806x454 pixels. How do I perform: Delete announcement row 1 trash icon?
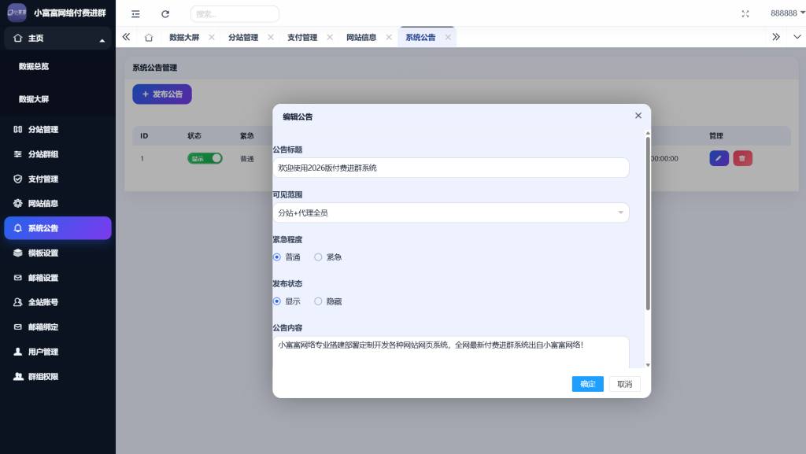(x=742, y=158)
